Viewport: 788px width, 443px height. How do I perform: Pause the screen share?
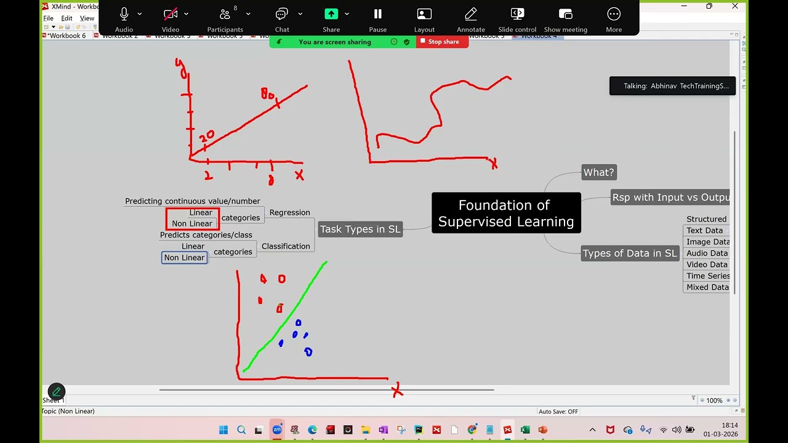(x=378, y=14)
